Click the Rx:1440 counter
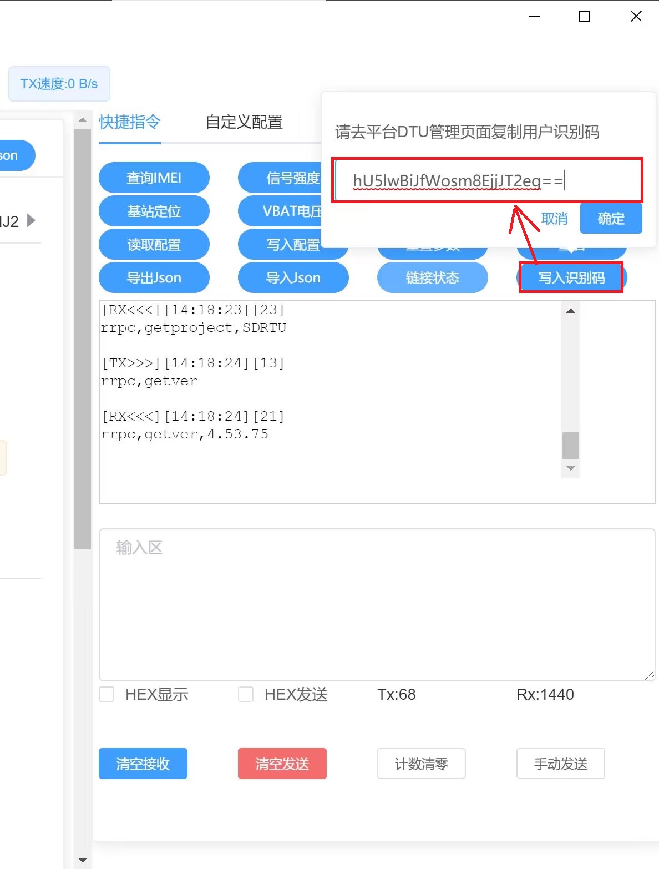The width and height of the screenshot is (659, 869). (x=545, y=694)
